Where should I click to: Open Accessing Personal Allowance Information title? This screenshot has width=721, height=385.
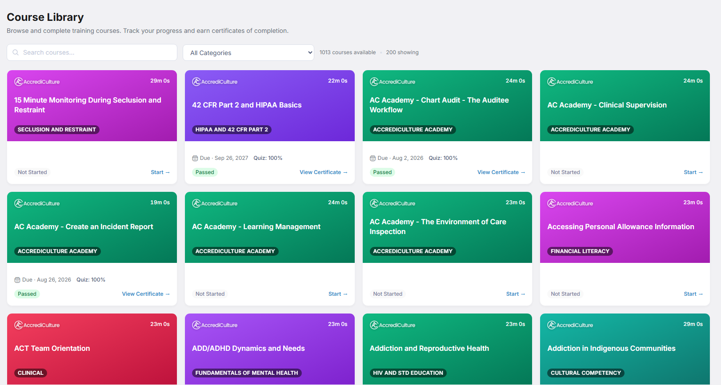621,227
